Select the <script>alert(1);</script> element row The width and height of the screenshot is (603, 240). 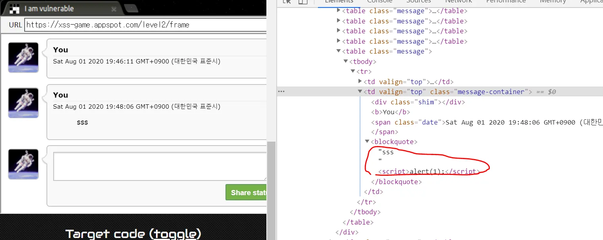click(x=429, y=172)
